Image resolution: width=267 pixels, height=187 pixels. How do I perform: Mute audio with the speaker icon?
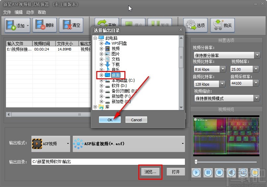coord(231,172)
